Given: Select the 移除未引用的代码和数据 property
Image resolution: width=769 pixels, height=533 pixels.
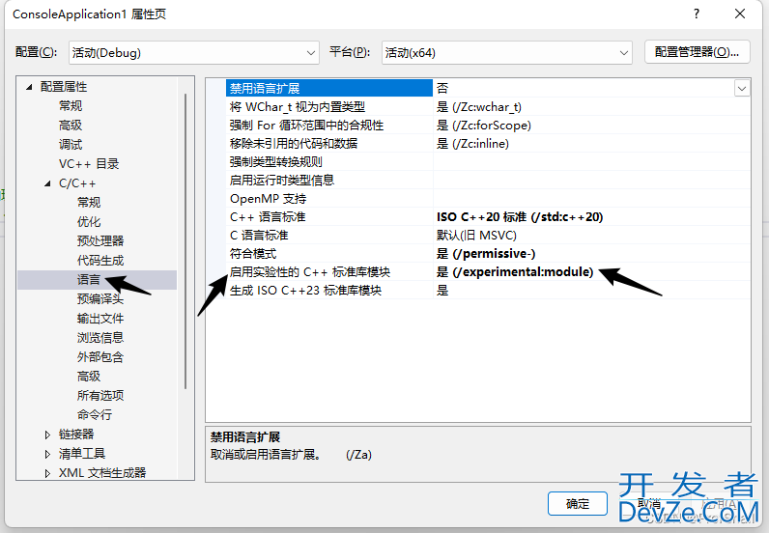Looking at the screenshot, I should point(294,143).
